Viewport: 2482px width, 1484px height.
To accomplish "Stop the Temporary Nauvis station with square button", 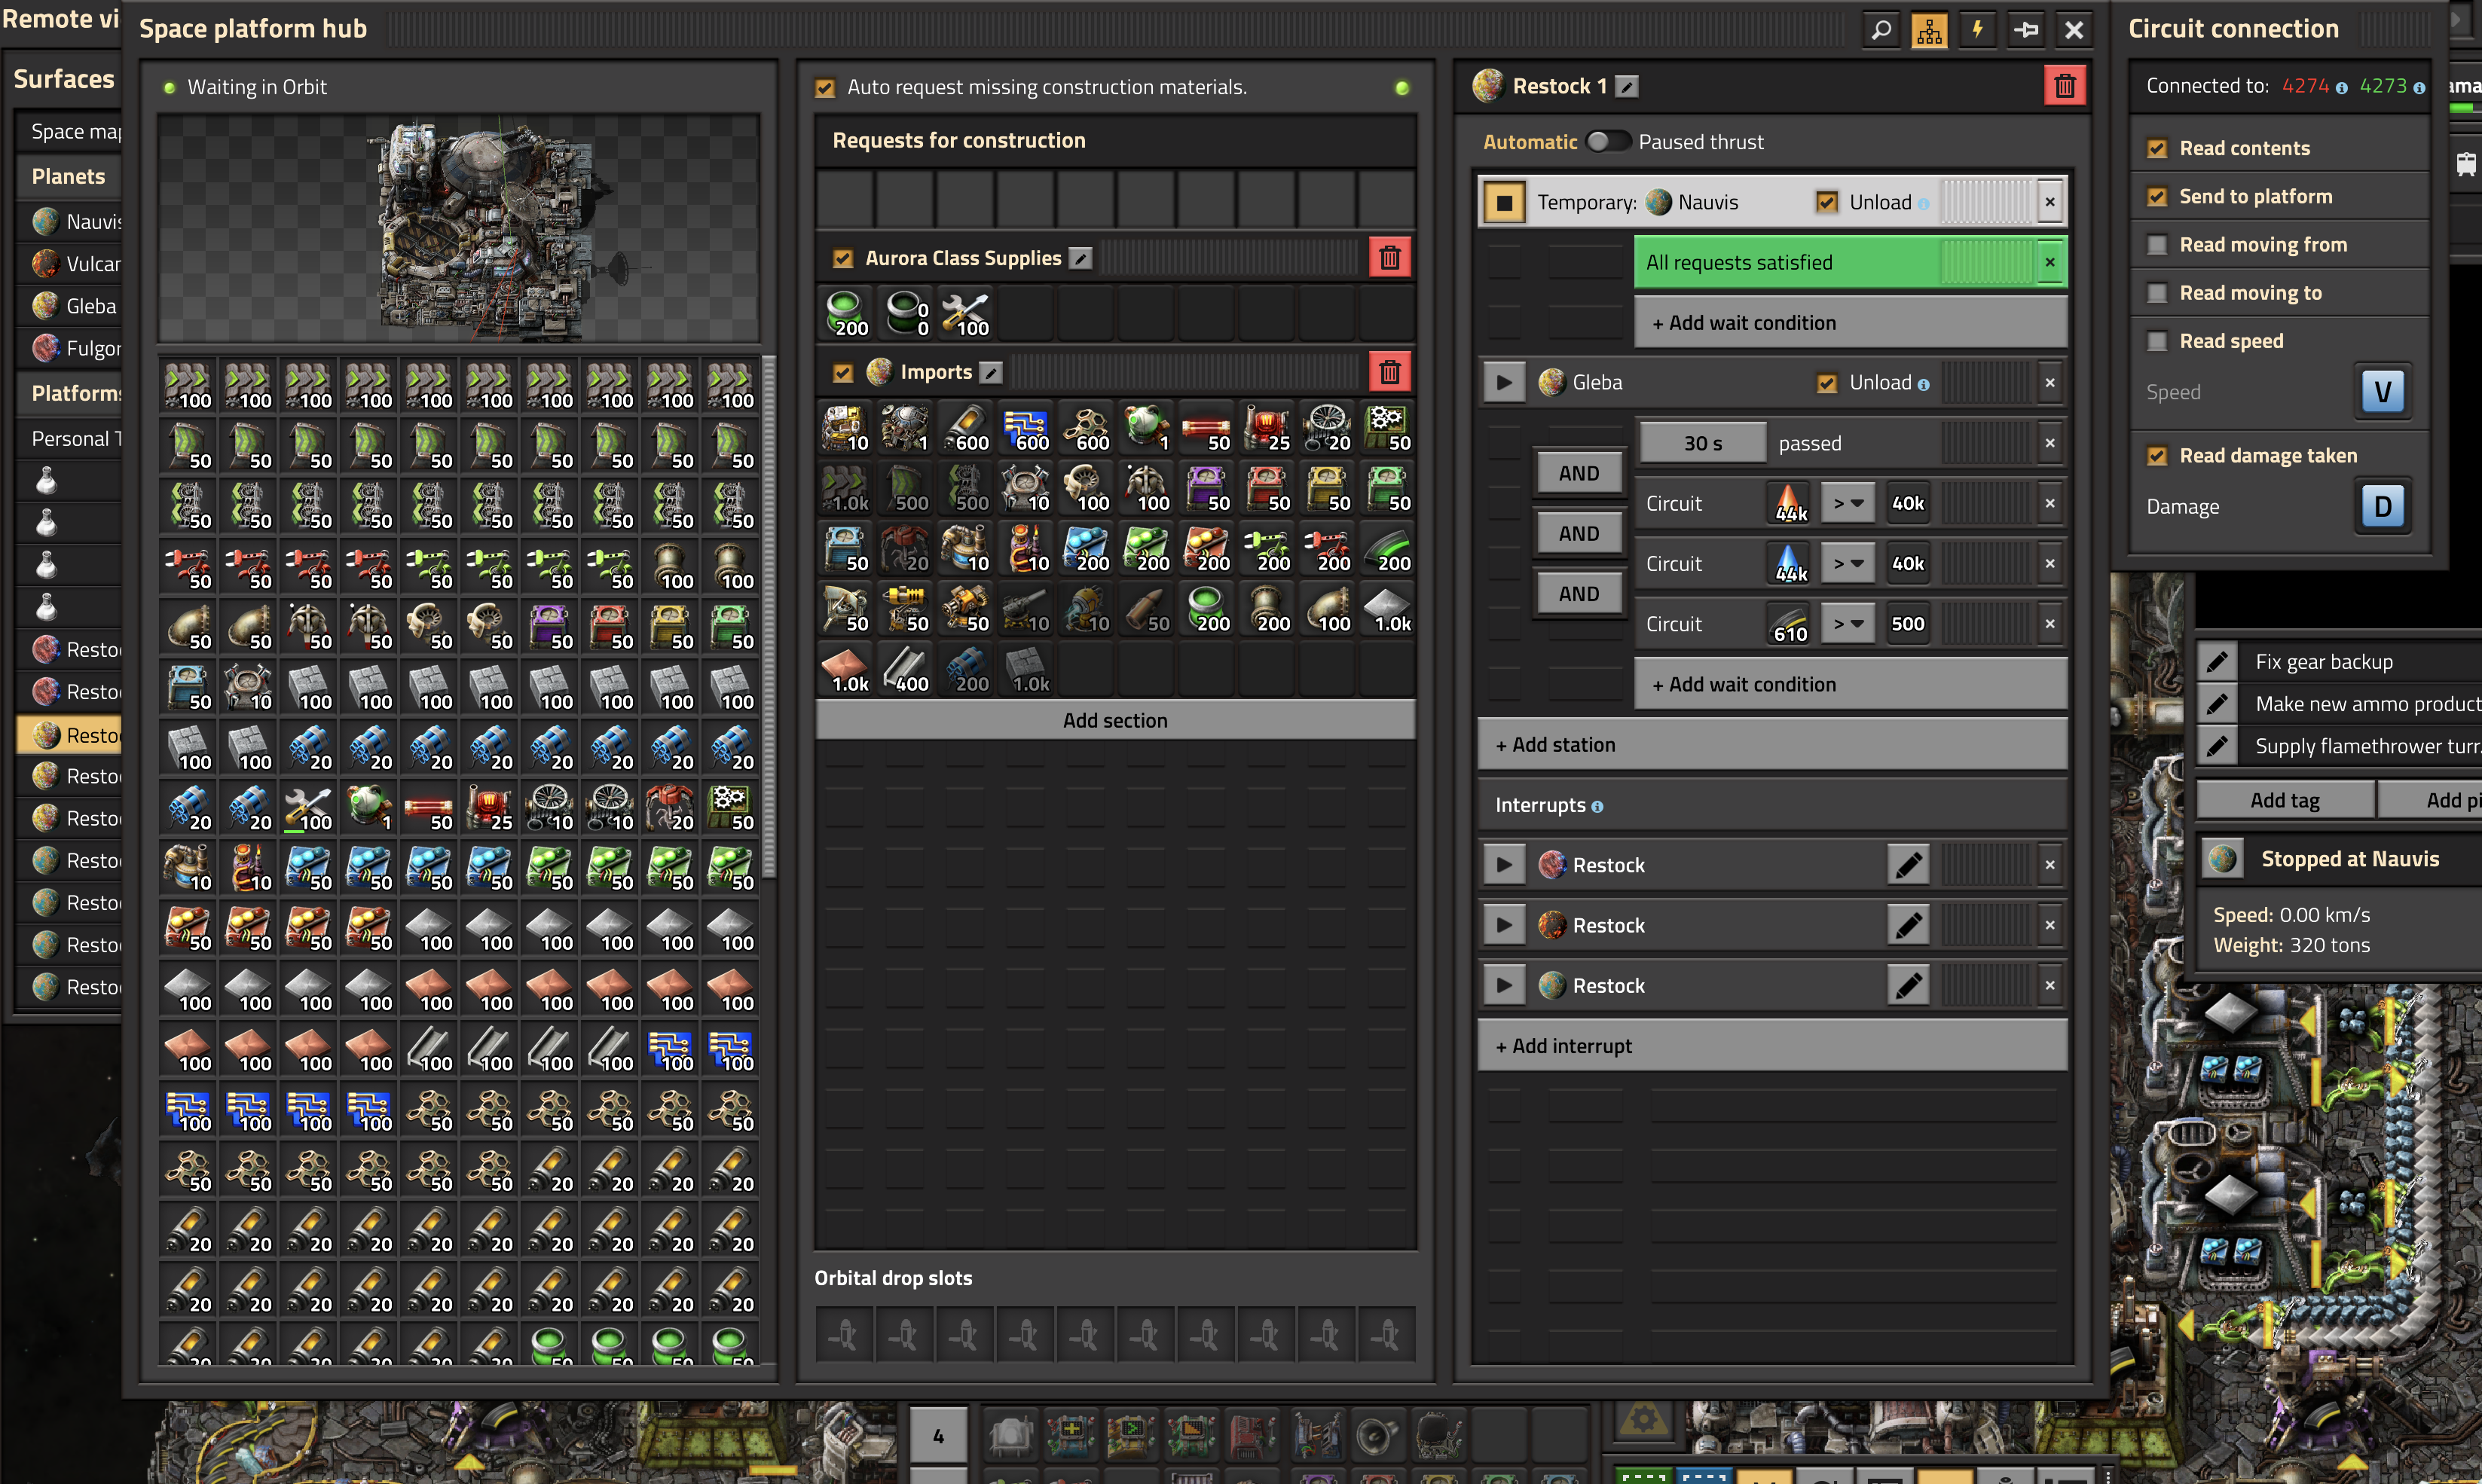I will click(x=1504, y=202).
